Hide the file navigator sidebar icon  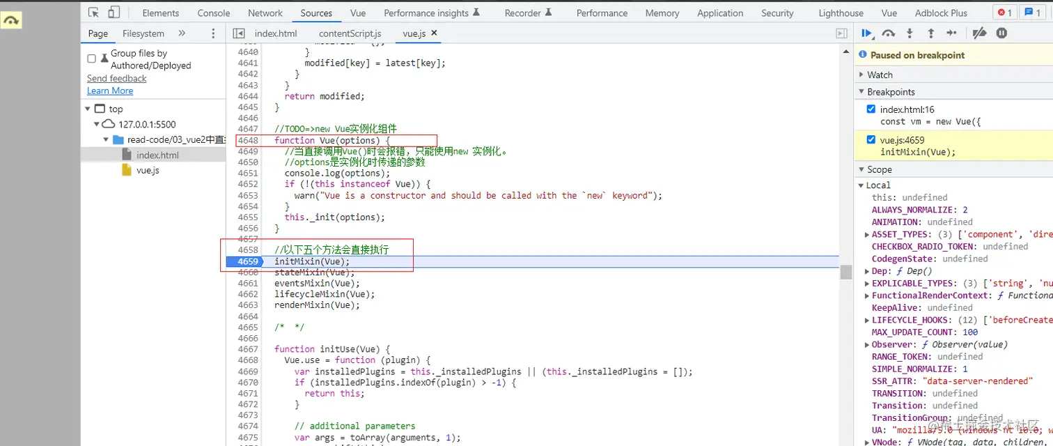[x=239, y=33]
